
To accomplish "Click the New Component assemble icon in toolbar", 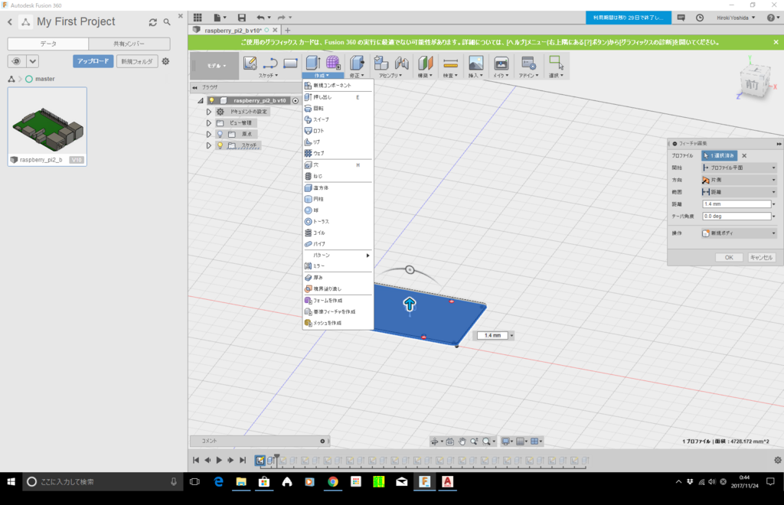I will pyautogui.click(x=381, y=63).
